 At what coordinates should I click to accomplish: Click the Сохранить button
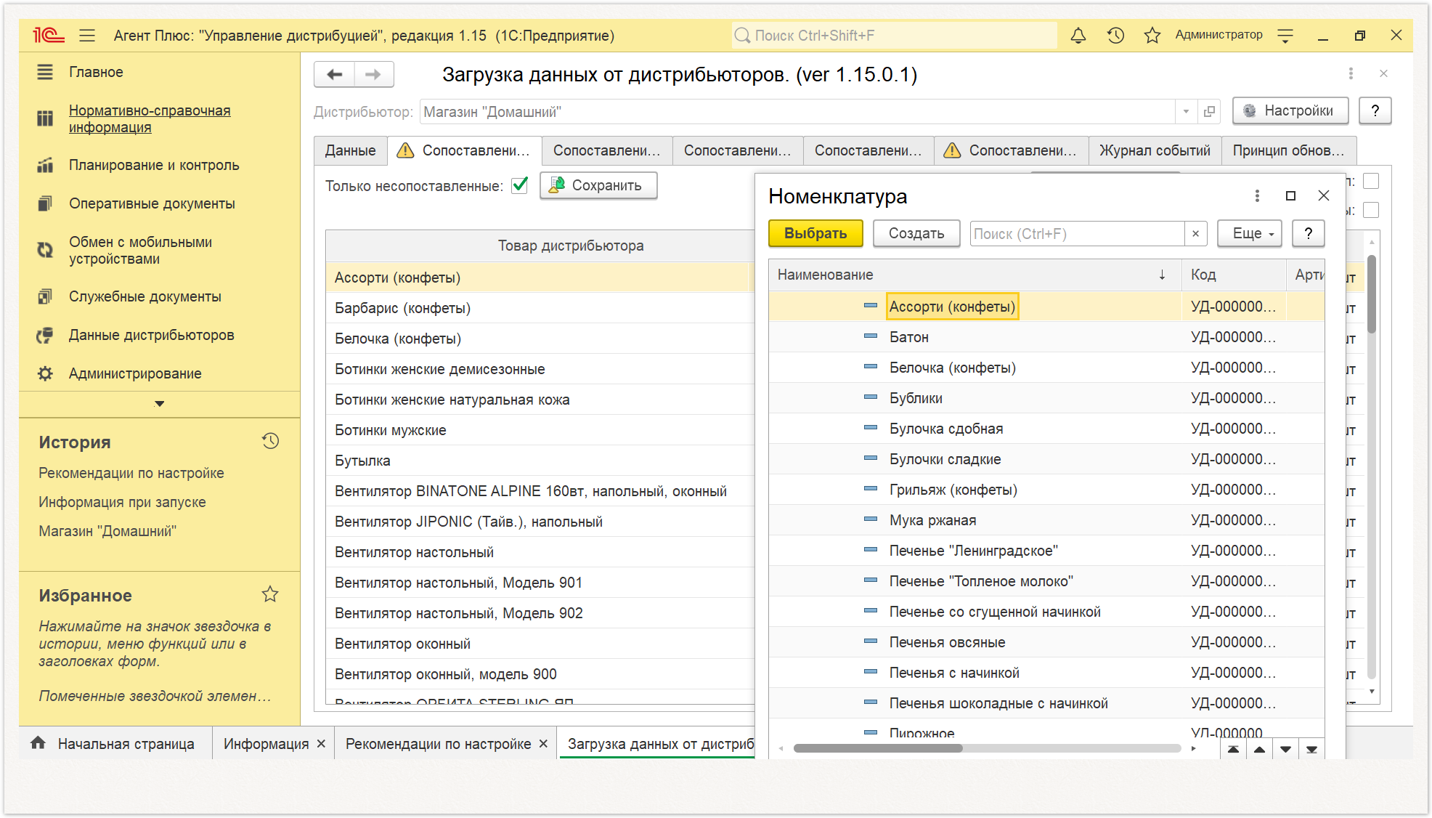pyautogui.click(x=598, y=185)
